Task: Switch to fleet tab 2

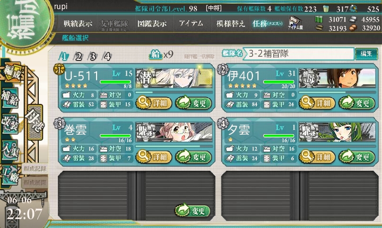Action: pyautogui.click(x=78, y=57)
